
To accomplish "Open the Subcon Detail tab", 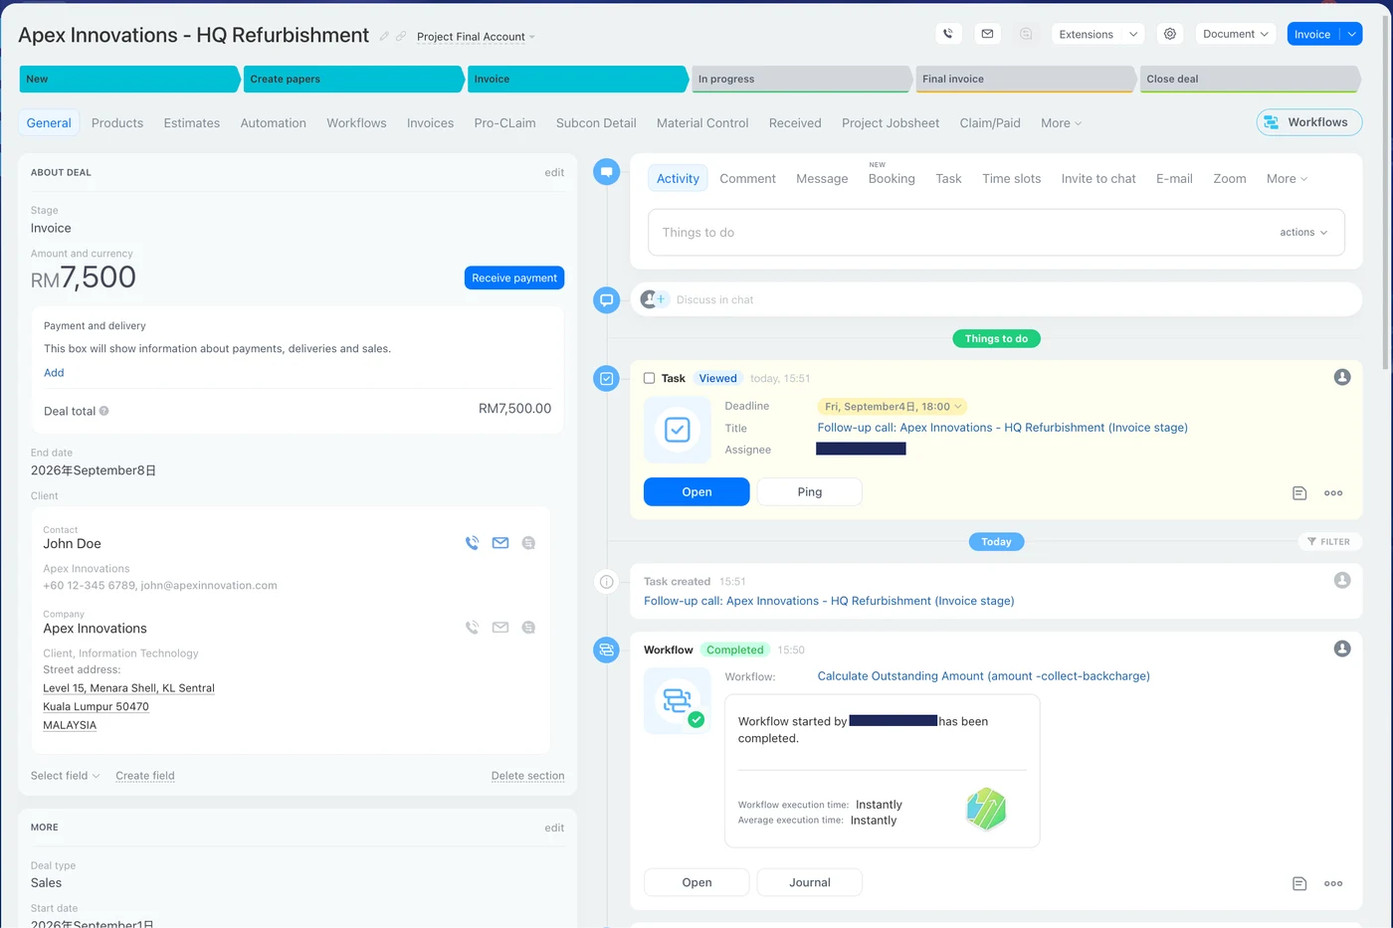I will (x=596, y=123).
